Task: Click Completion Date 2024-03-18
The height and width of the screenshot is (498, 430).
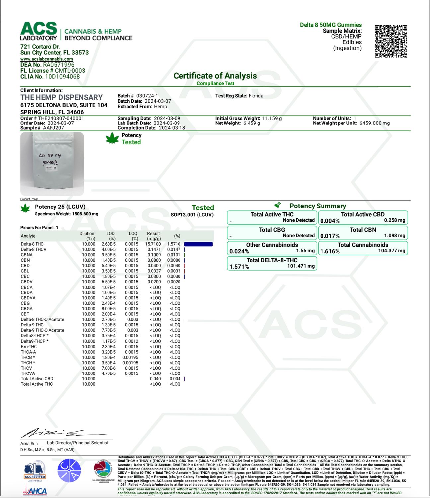Action: tap(151, 128)
